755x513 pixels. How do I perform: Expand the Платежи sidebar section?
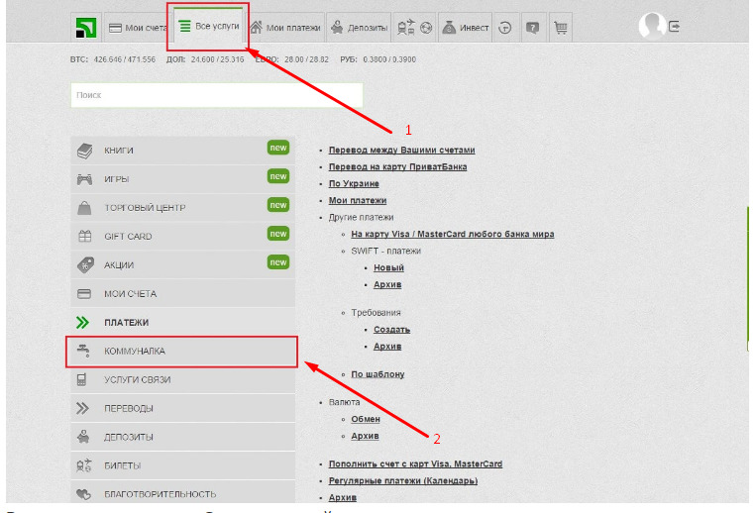126,323
